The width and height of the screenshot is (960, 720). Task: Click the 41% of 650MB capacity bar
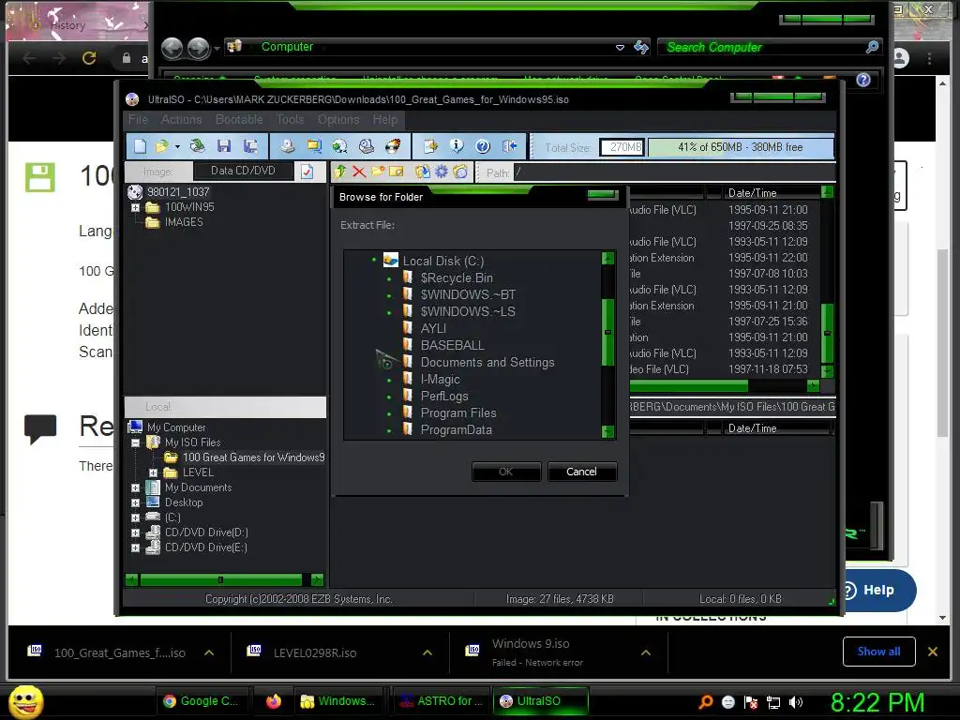point(741,147)
